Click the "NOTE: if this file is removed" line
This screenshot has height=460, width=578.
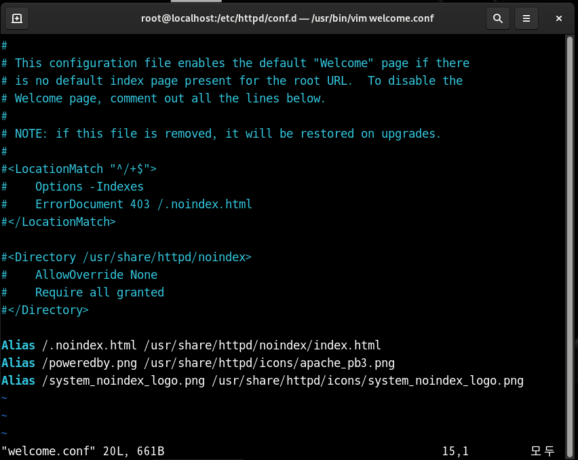coord(221,134)
